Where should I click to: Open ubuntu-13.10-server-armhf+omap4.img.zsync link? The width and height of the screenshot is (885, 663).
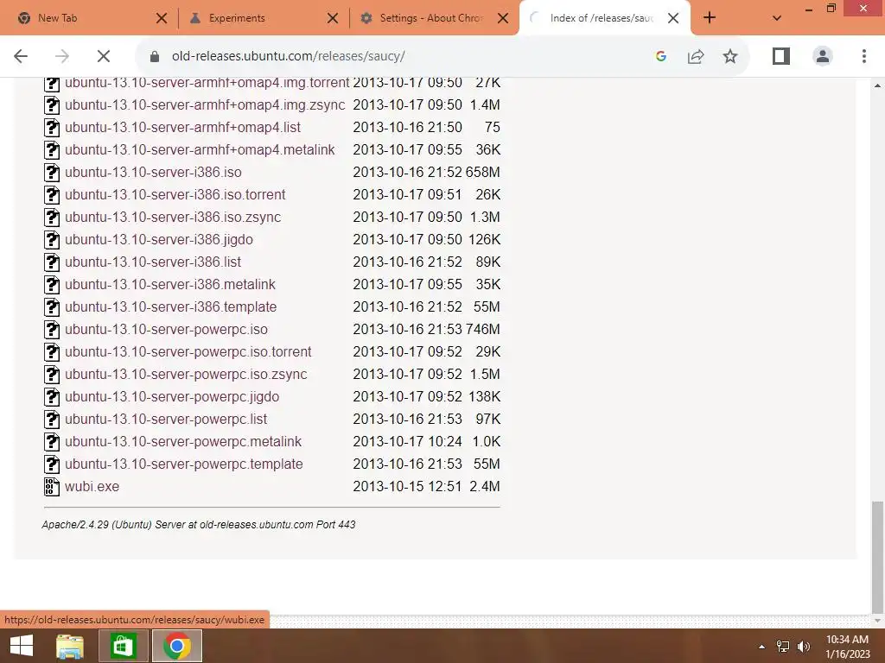(205, 104)
